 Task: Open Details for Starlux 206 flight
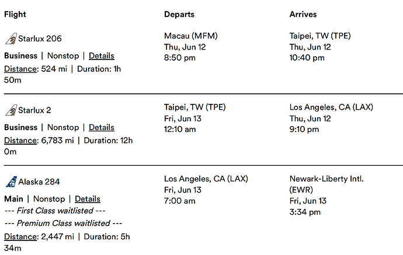101,56
